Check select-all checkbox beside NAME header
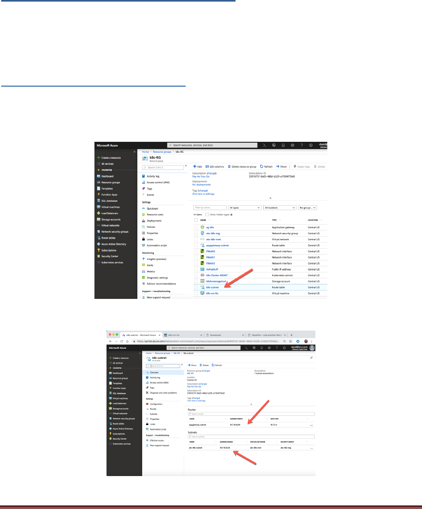 (x=196, y=220)
